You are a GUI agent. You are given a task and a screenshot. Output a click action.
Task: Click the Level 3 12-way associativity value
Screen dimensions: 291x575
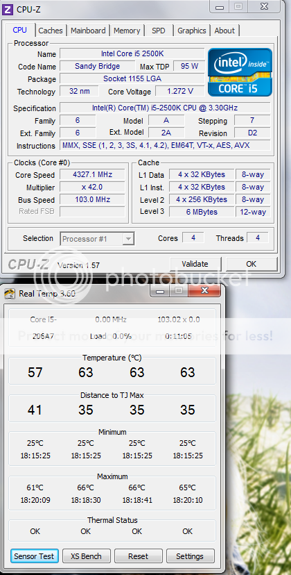click(x=253, y=212)
